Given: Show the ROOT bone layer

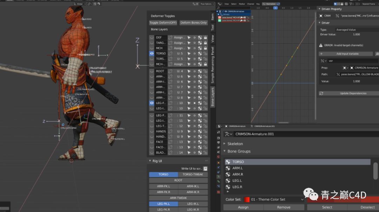Looking at the screenshot, I should coord(152,71).
